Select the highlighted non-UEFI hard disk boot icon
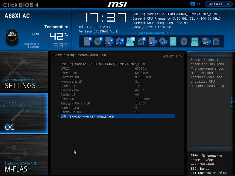The height and width of the screenshot is (176, 235). pos(173,41)
